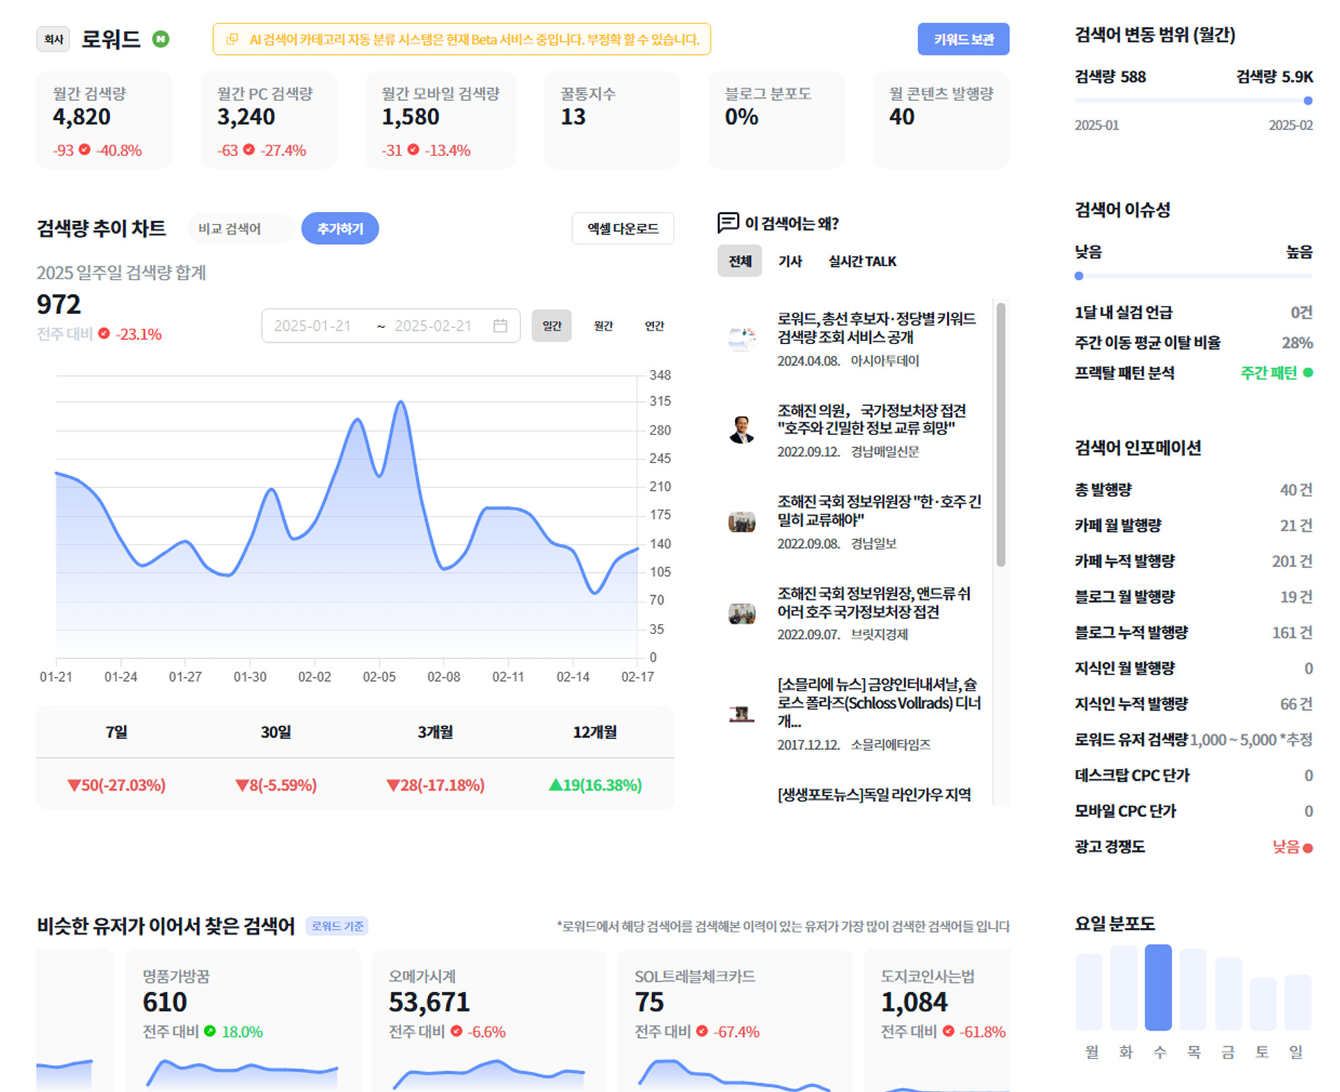The image size is (1340, 1092).
Task: Switch the chart to 연간 view
Action: click(654, 326)
